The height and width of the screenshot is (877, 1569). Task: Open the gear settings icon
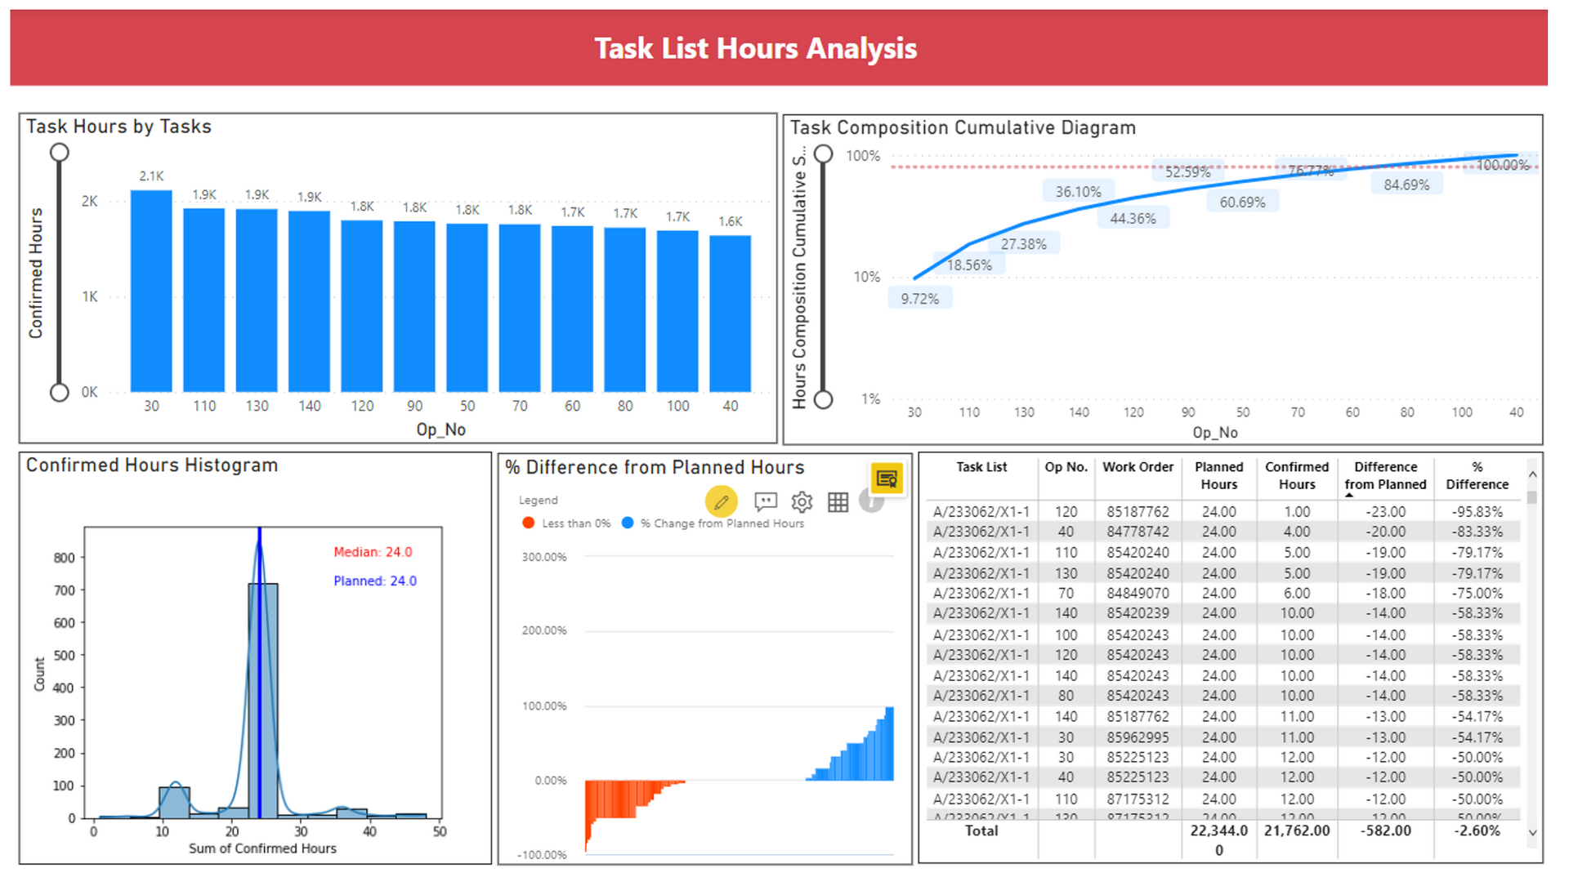pos(802,501)
